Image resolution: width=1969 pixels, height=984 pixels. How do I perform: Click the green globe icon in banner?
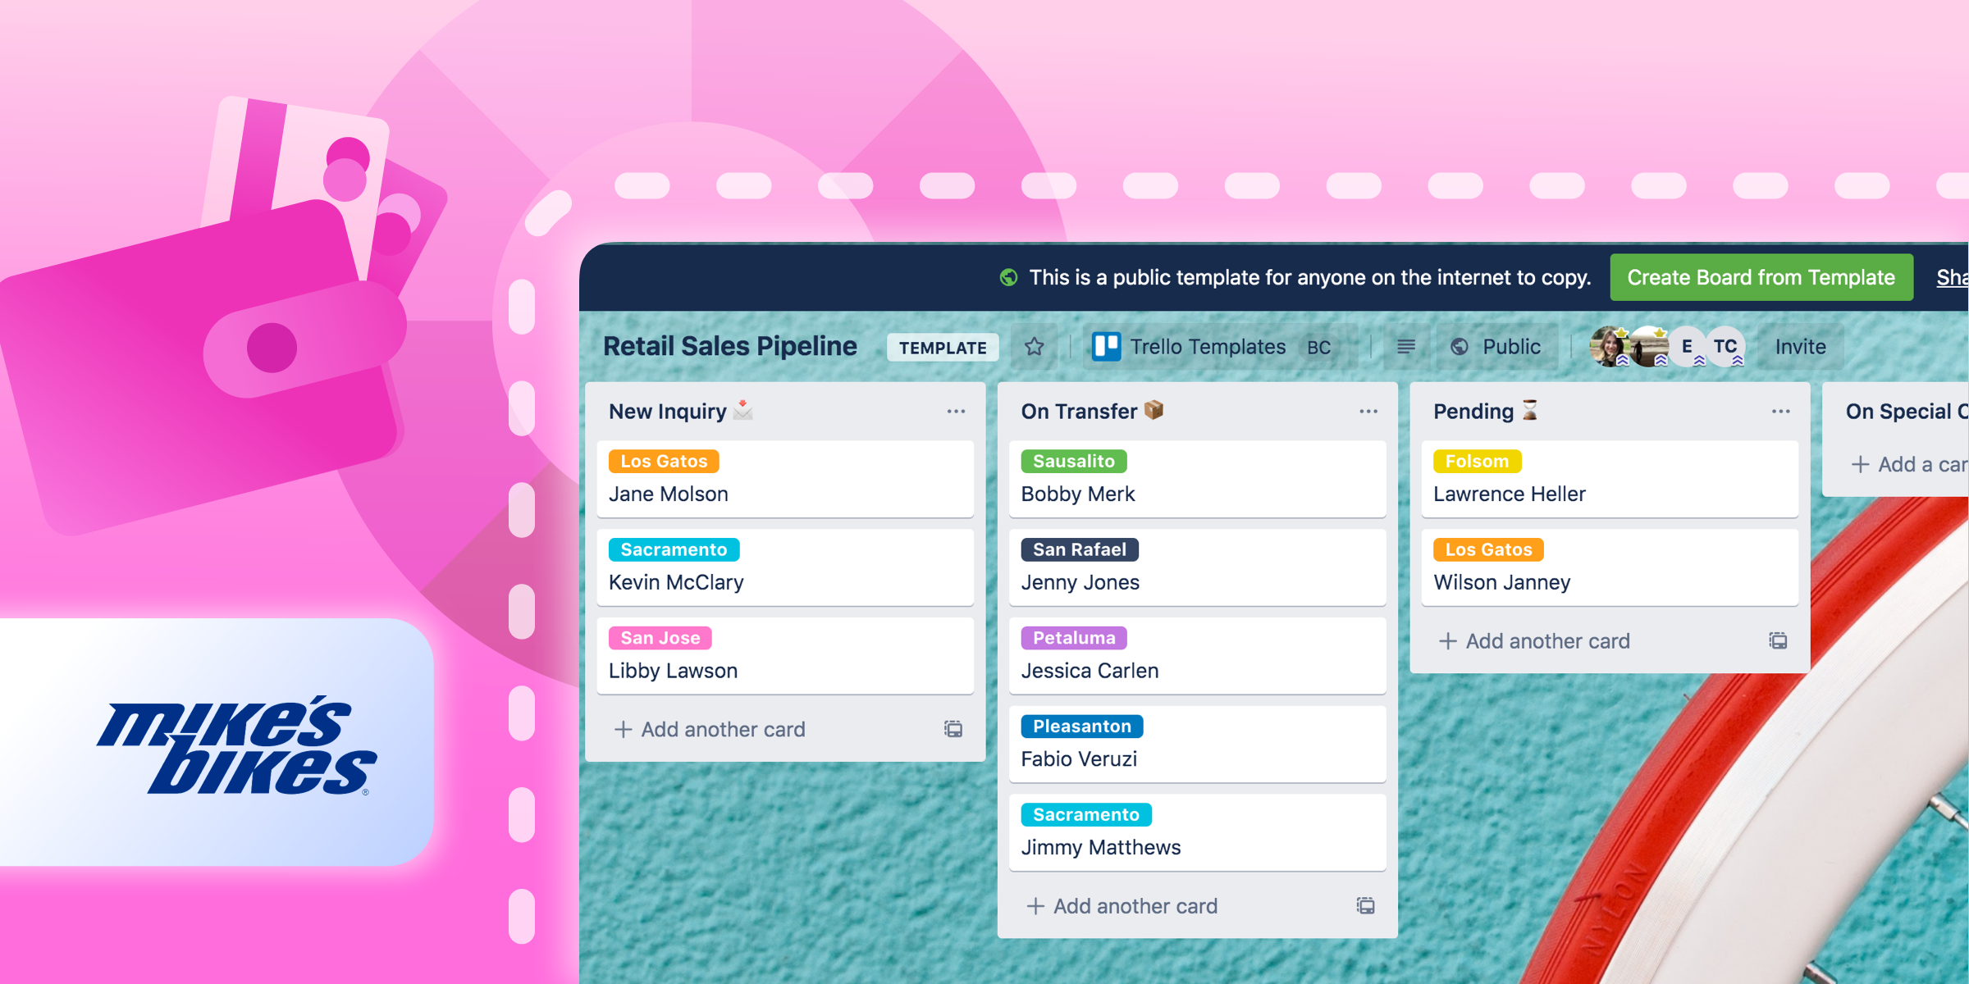[x=1009, y=278]
